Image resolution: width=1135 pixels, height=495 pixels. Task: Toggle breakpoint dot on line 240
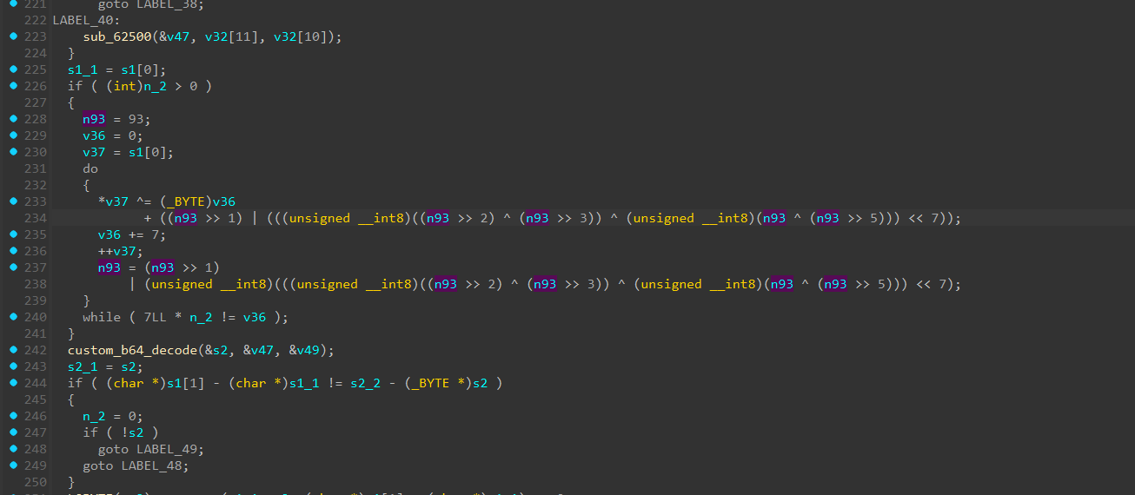13,317
